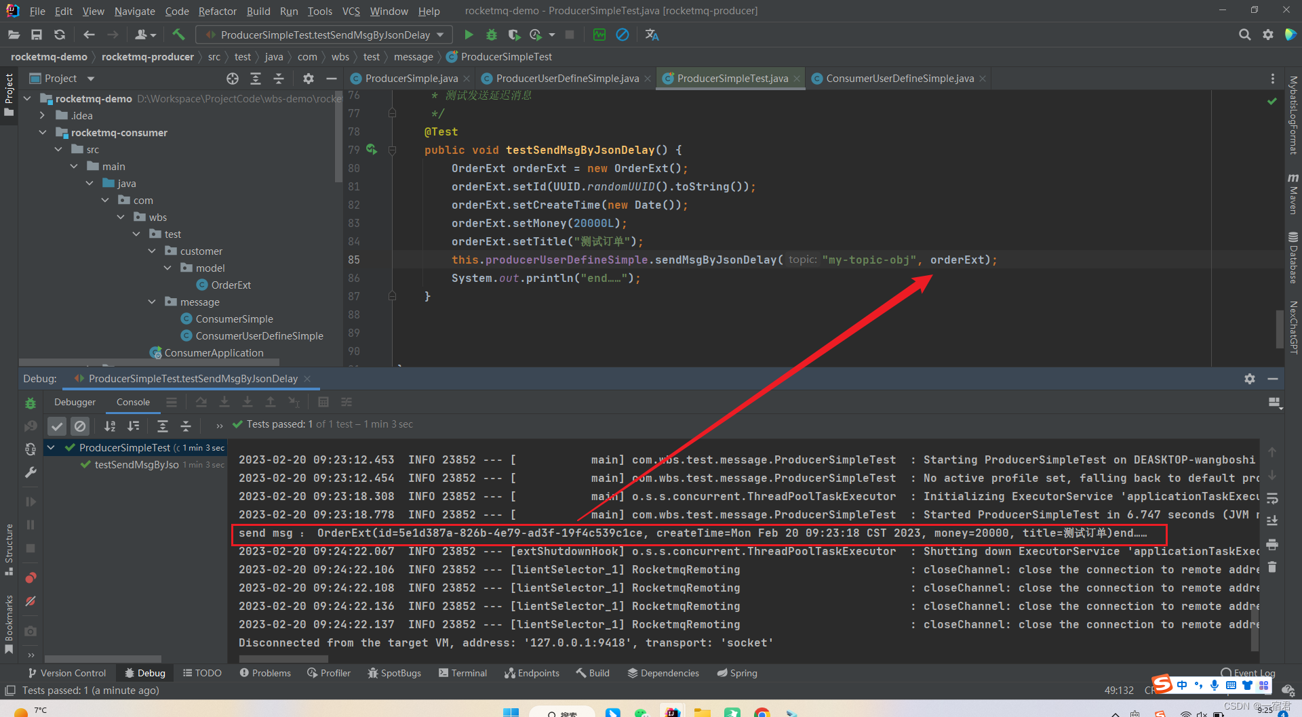
Task: Rerun debug session bug icon in Debug panel
Action: (31, 403)
